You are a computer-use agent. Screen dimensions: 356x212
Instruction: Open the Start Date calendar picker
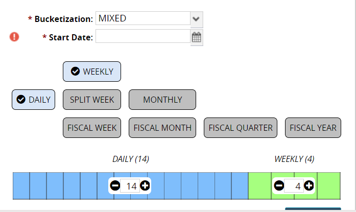[197, 37]
